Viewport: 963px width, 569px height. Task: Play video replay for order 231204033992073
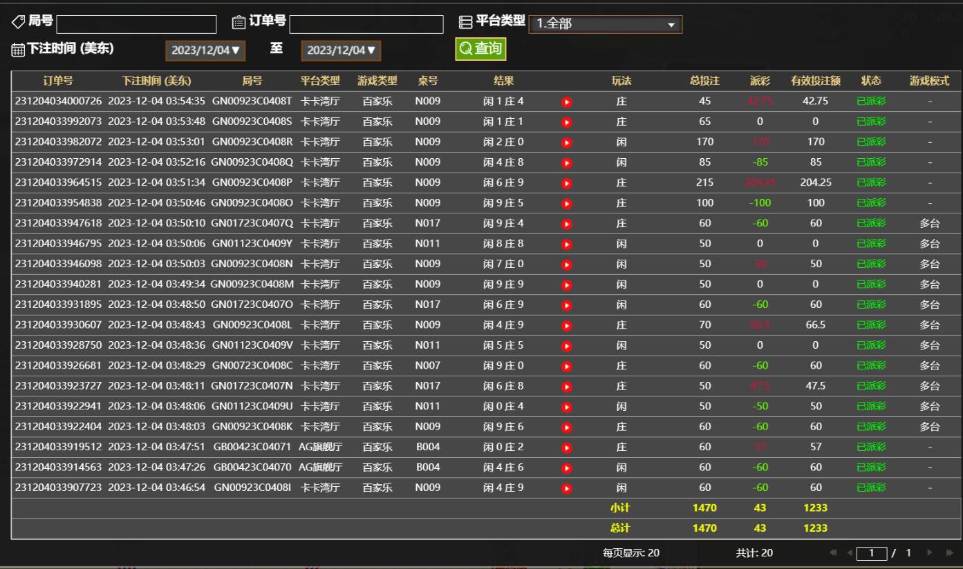(567, 122)
